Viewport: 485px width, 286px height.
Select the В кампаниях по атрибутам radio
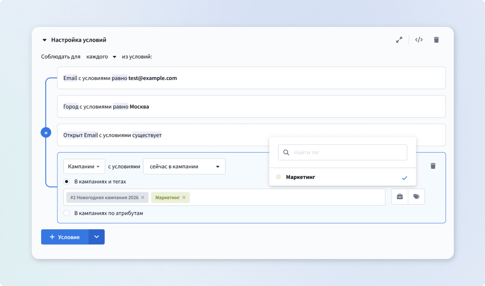(67, 213)
